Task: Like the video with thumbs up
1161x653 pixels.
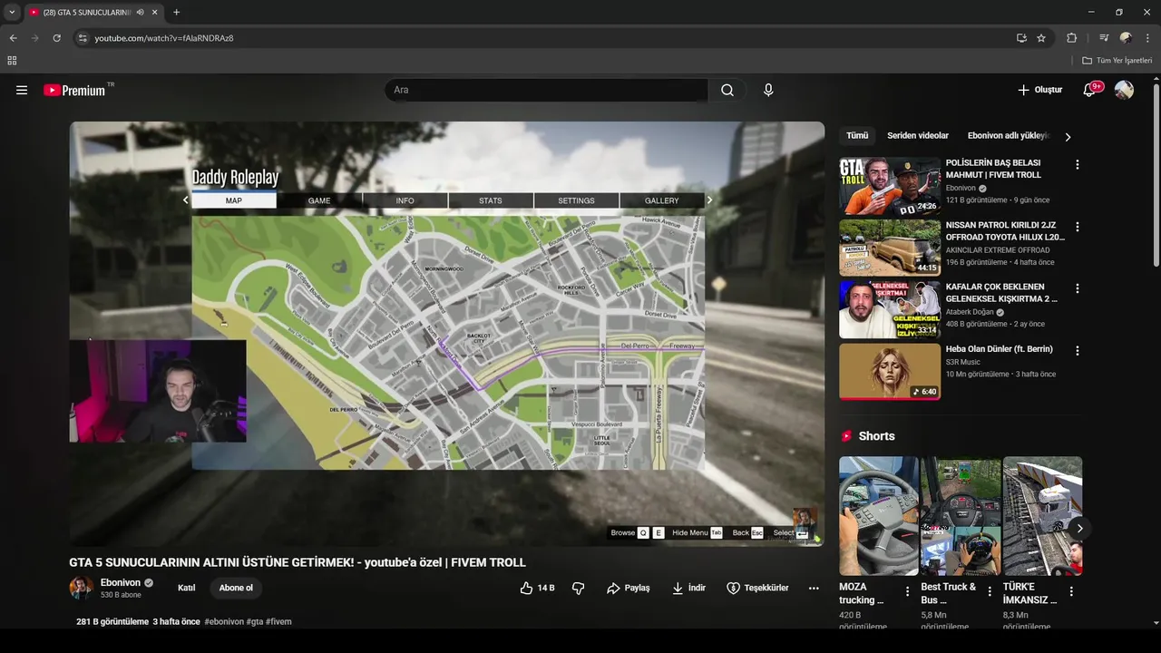Action: [x=537, y=588]
